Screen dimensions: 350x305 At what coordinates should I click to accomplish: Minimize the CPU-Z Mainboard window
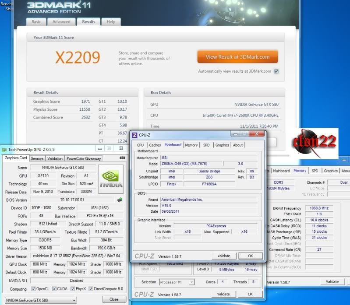235,134
